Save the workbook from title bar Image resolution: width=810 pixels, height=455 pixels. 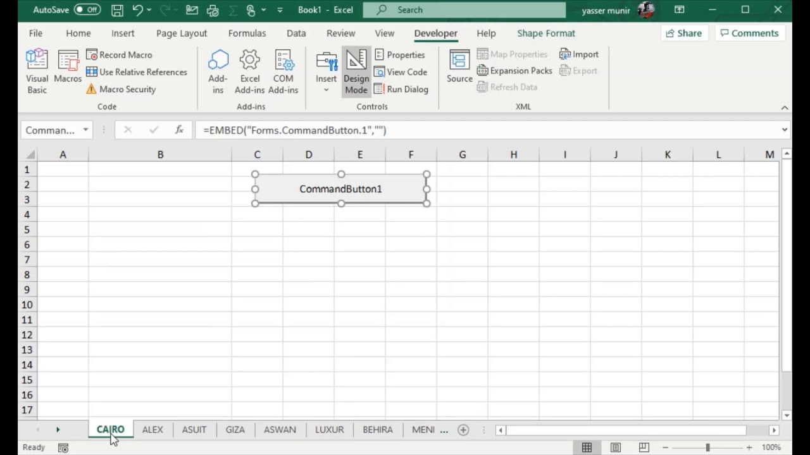click(x=117, y=9)
